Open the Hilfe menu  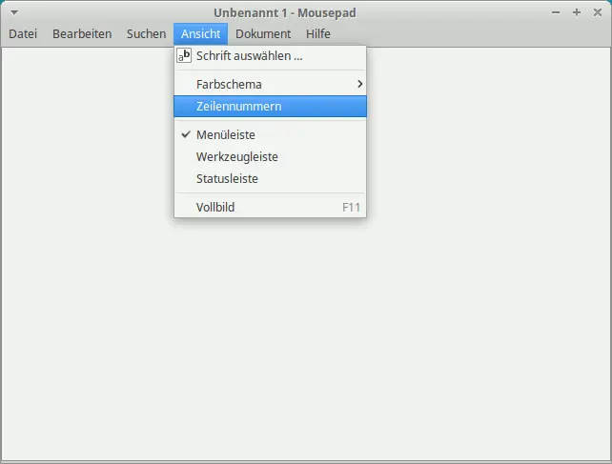[x=318, y=34]
